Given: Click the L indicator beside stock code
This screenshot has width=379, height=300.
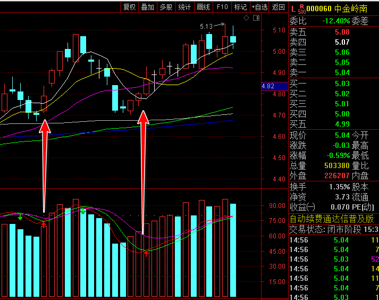Looking at the screenshot, I should pyautogui.click(x=293, y=9).
